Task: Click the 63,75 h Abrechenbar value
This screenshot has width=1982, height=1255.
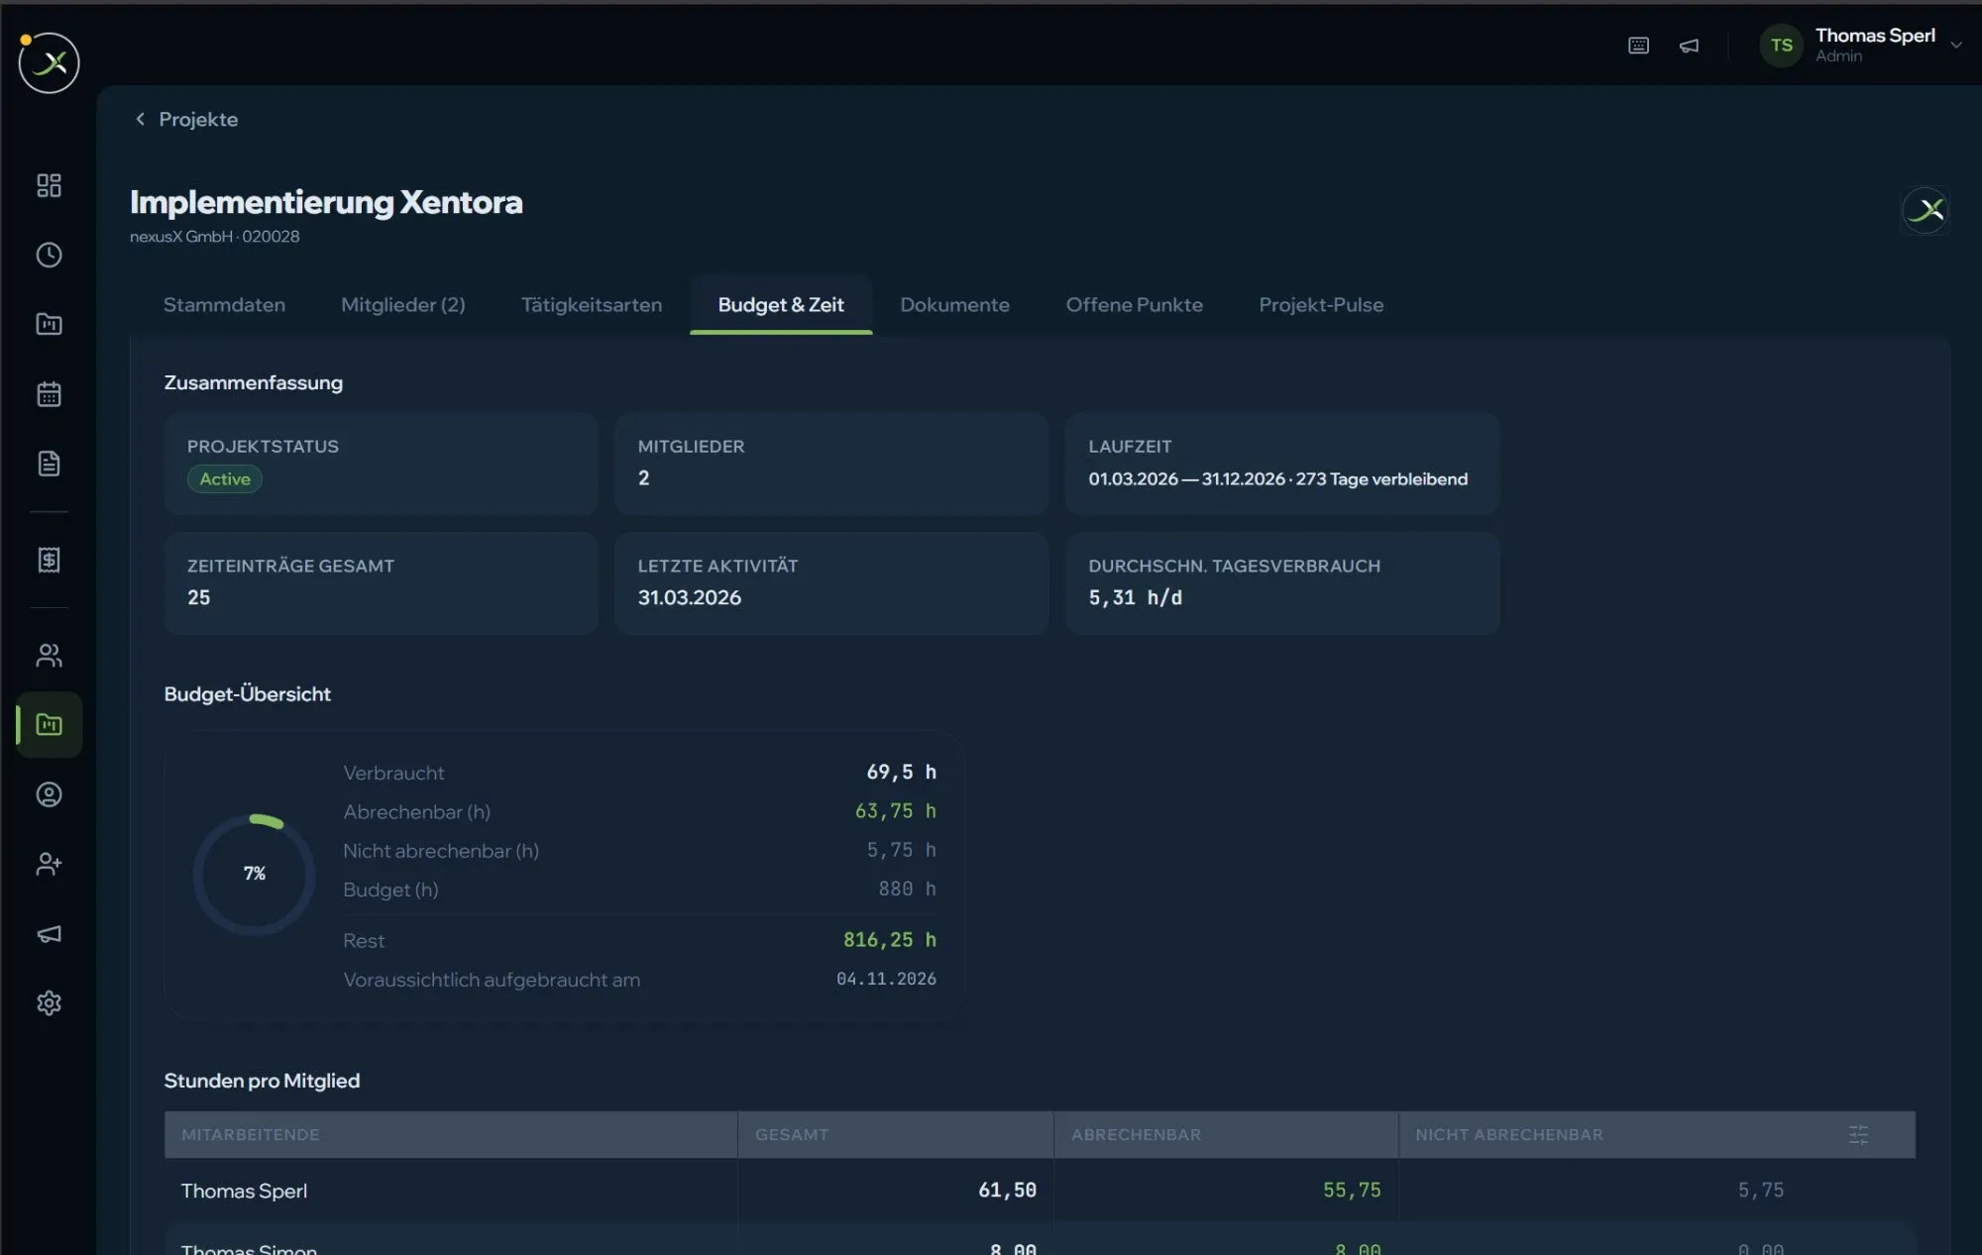Action: 895,811
